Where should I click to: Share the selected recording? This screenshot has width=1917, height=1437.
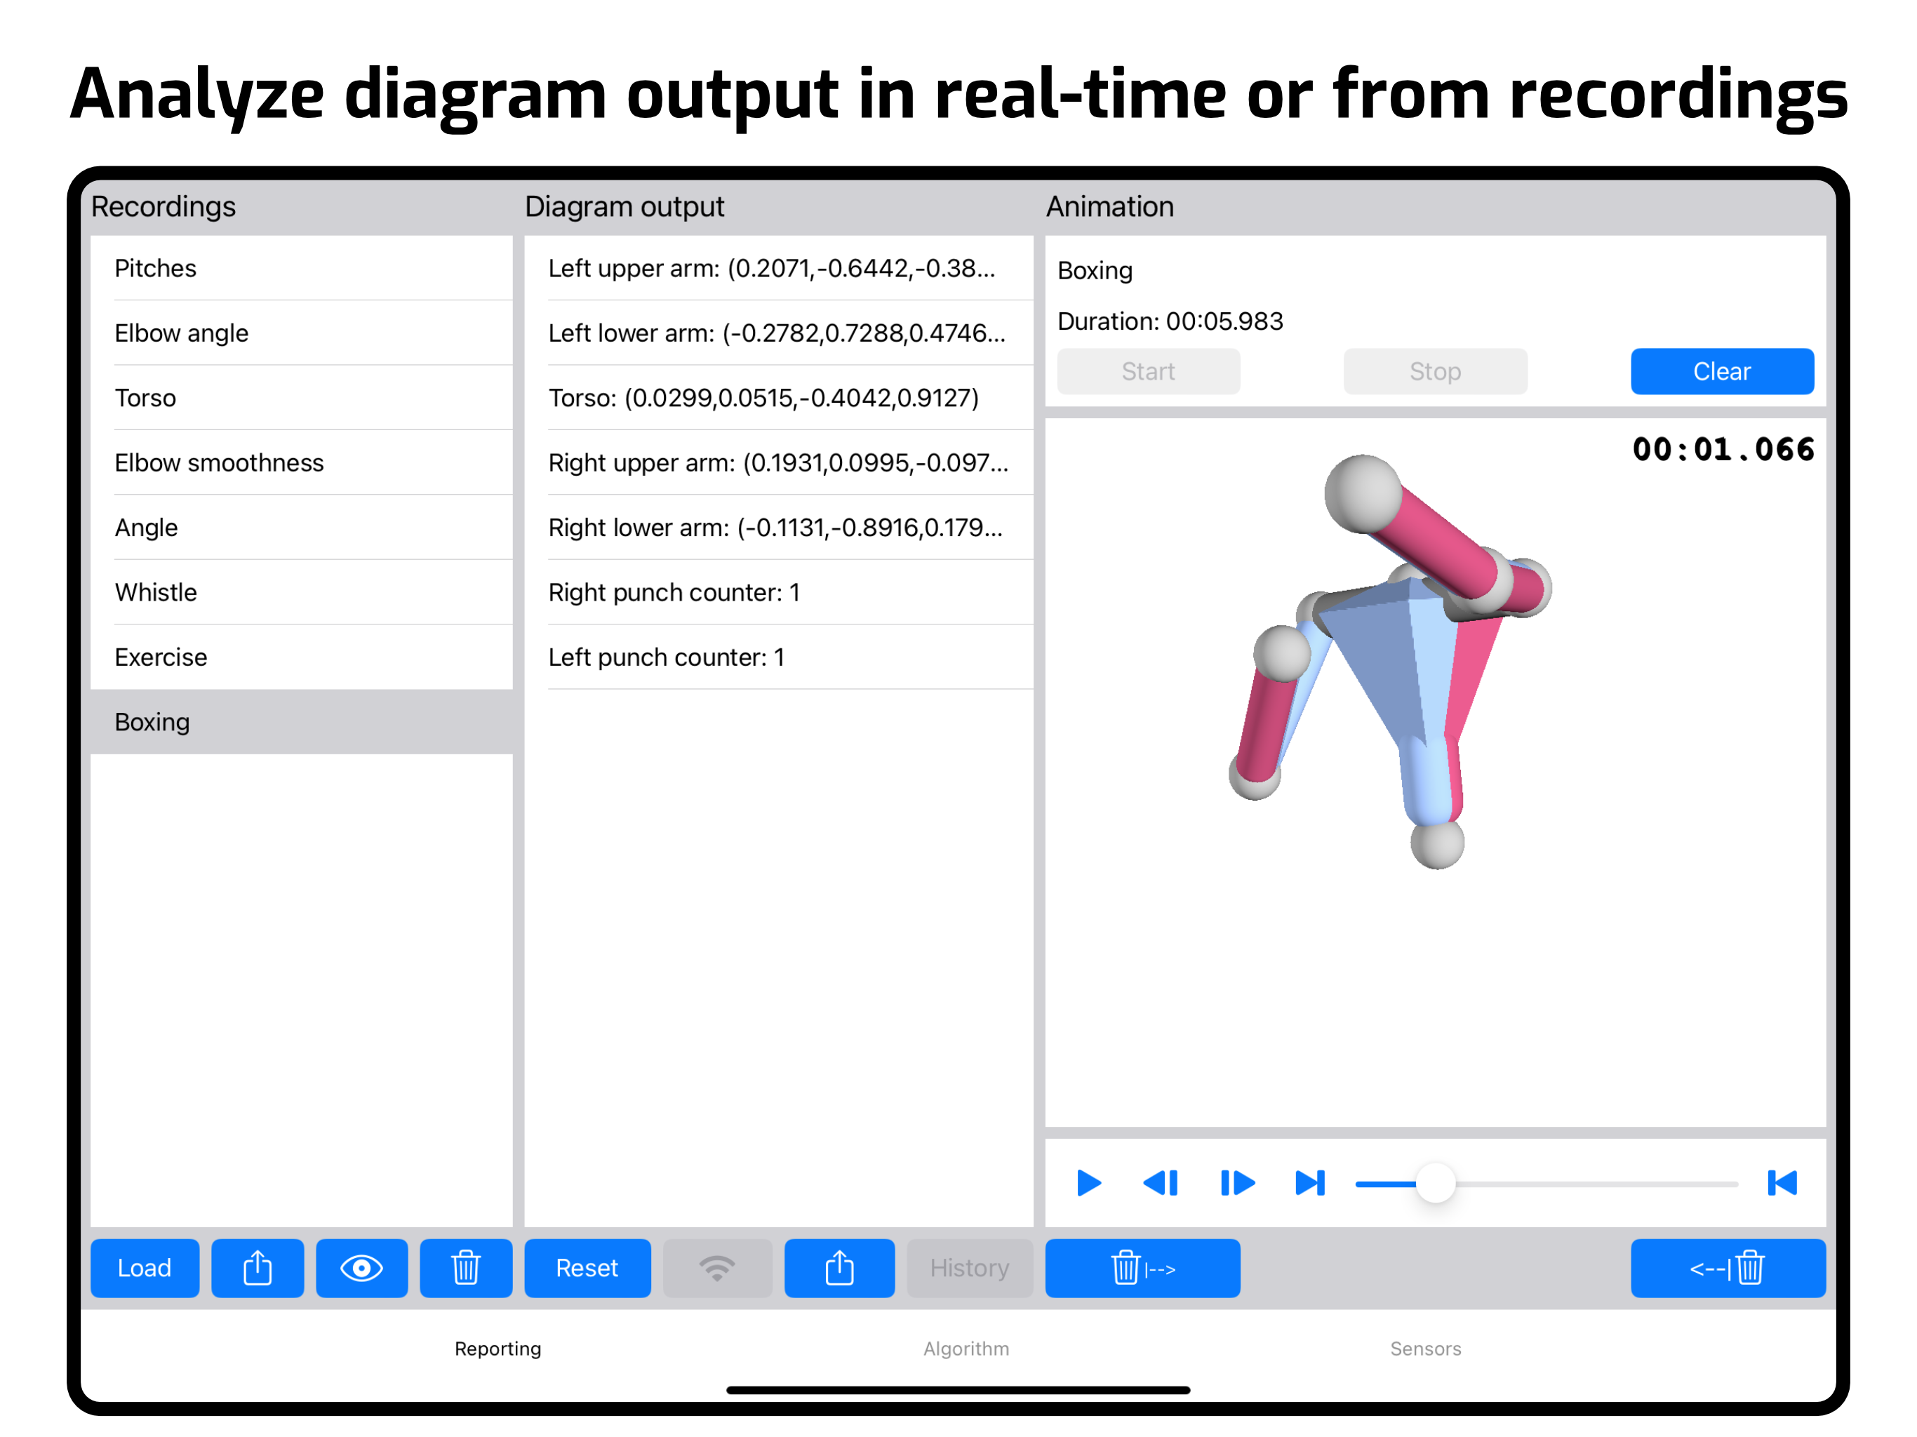point(258,1268)
